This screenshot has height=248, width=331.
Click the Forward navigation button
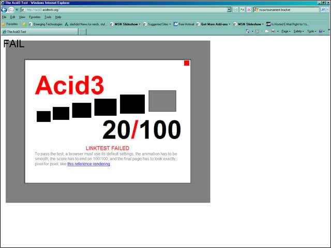point(11,10)
